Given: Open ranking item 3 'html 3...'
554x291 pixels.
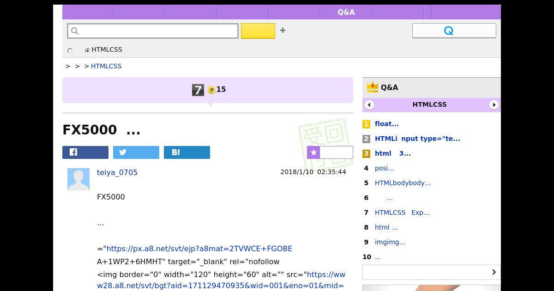Looking at the screenshot, I should (x=393, y=153).
